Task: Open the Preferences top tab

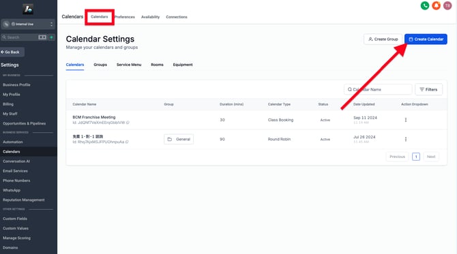Action: click(125, 17)
